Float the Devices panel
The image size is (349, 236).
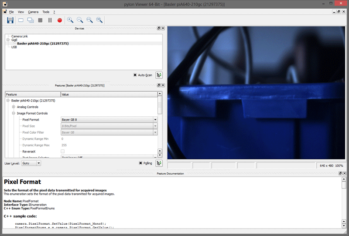point(159,28)
